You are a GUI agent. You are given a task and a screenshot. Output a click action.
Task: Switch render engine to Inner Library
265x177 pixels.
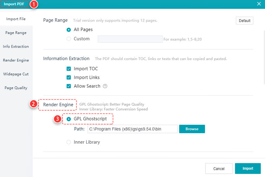69,142
